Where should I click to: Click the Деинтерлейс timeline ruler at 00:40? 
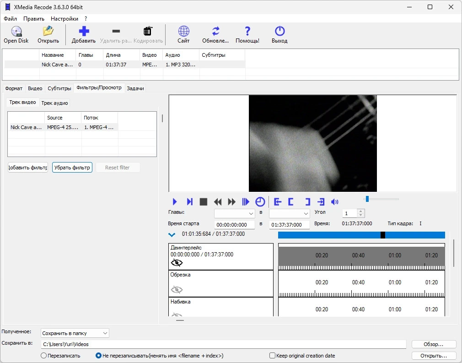coord(358,255)
